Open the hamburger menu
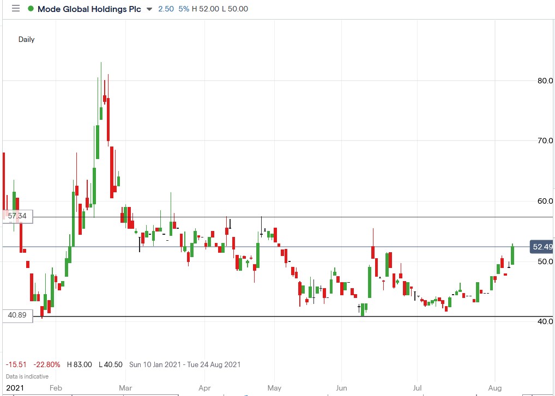Viewport: 555px width, 396px height. [15, 8]
